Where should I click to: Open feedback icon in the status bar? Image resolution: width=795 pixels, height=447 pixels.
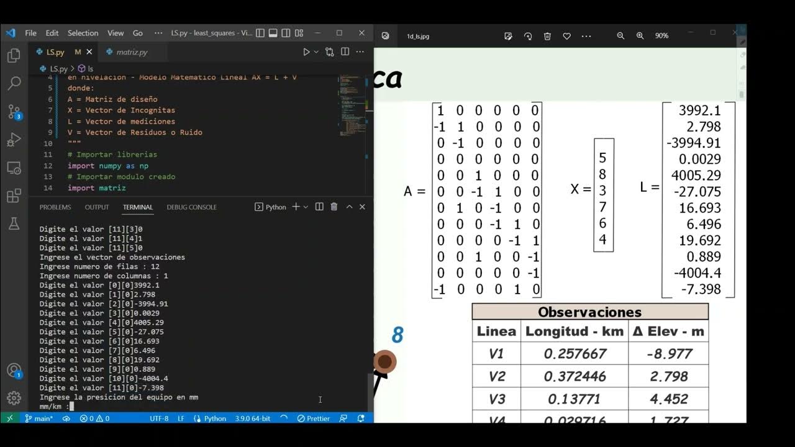pyautogui.click(x=343, y=418)
